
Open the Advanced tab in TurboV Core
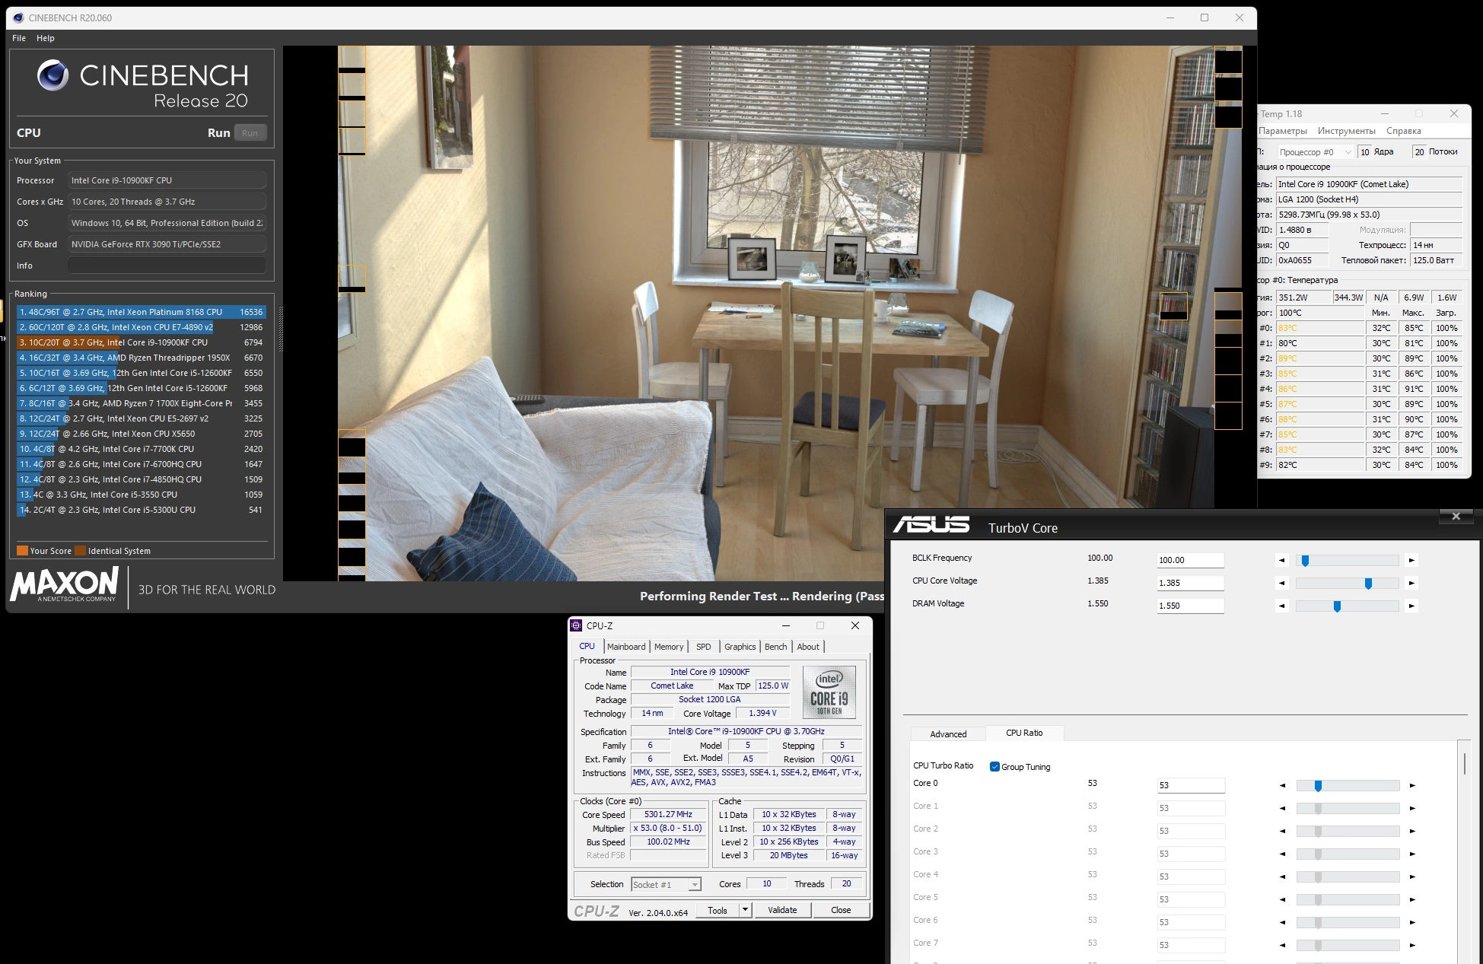[x=948, y=734]
